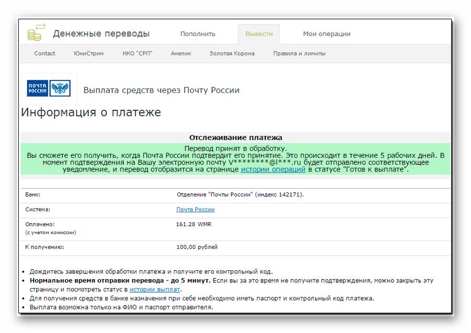
Task: Click the Отслеживание платежа header
Action: pyautogui.click(x=235, y=137)
